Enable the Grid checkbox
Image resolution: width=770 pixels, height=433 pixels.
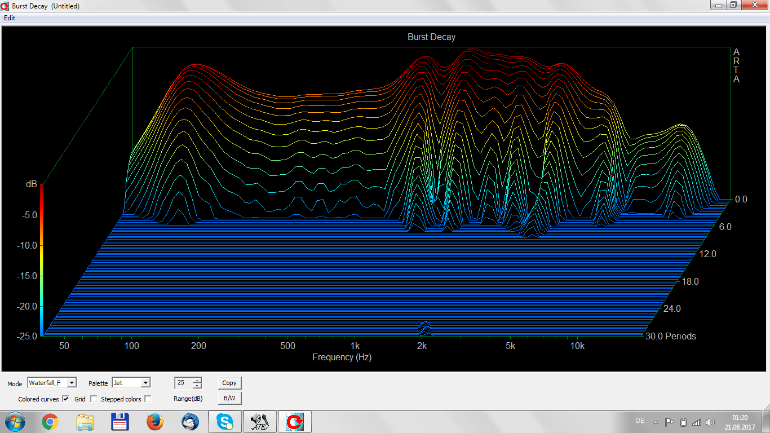click(94, 399)
